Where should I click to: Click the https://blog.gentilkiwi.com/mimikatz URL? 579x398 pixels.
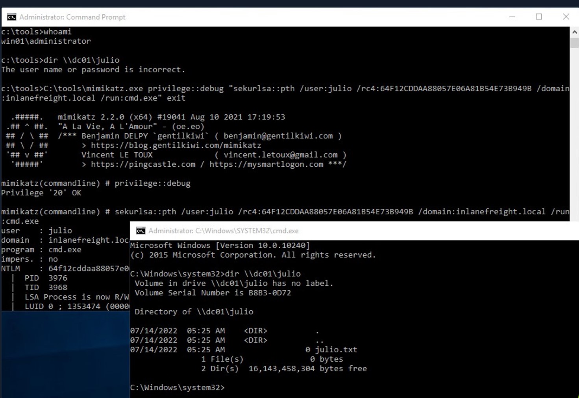click(x=176, y=146)
